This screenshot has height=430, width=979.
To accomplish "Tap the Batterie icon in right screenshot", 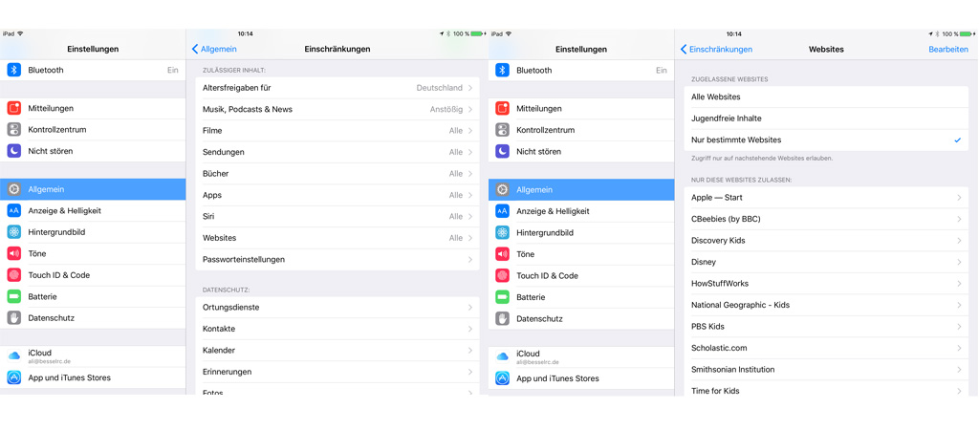I will point(502,297).
